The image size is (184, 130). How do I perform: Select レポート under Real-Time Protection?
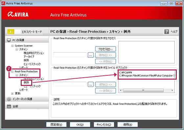coord(24,90)
